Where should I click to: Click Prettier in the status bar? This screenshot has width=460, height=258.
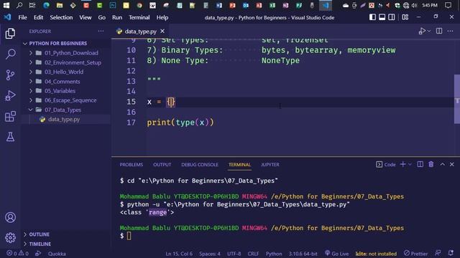click(x=415, y=253)
